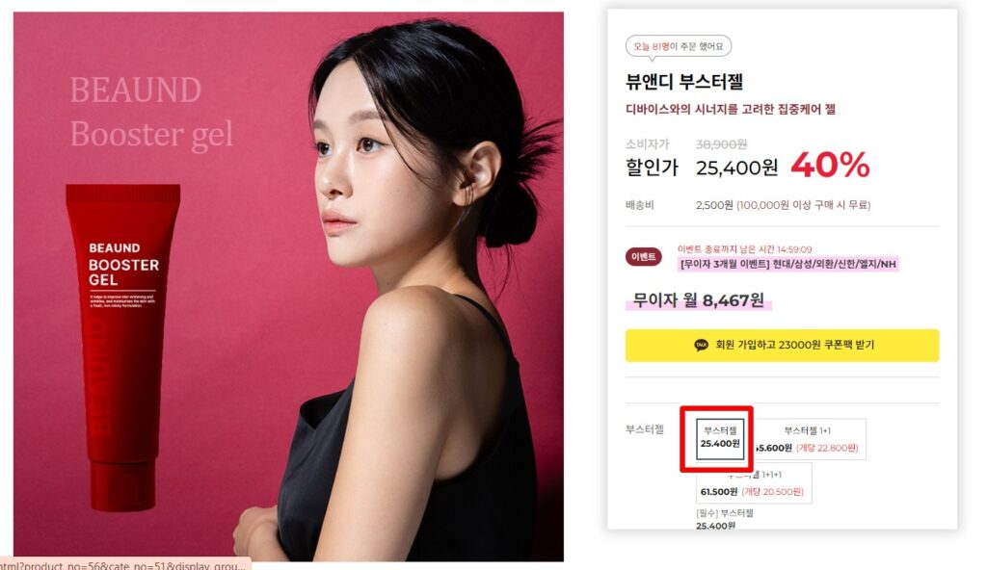The height and width of the screenshot is (570, 987).
Task: Click the 뷰앤디 부스터젤 product title
Action: pyautogui.click(x=684, y=82)
